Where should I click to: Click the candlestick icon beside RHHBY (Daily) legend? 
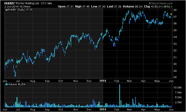coord(6,10)
